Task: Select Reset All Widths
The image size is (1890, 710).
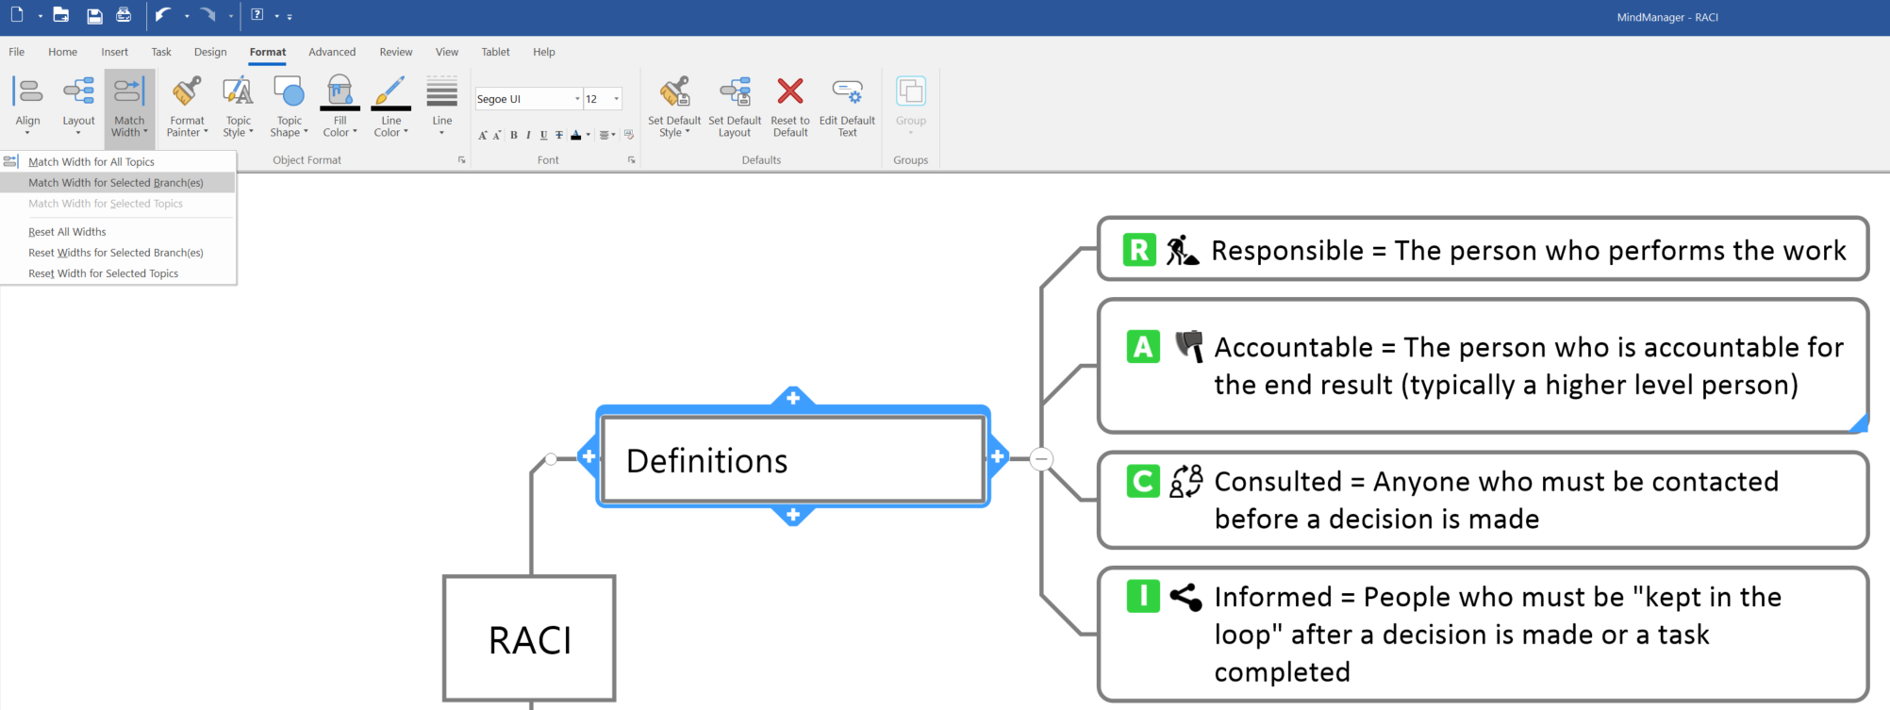Action: point(118,232)
